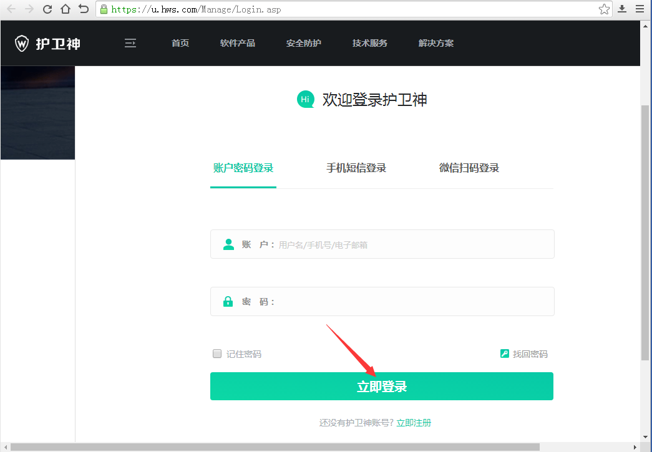Click the scroll-down arrow on vertical scrollbar
Screen dimensions: 652x452
(x=645, y=437)
